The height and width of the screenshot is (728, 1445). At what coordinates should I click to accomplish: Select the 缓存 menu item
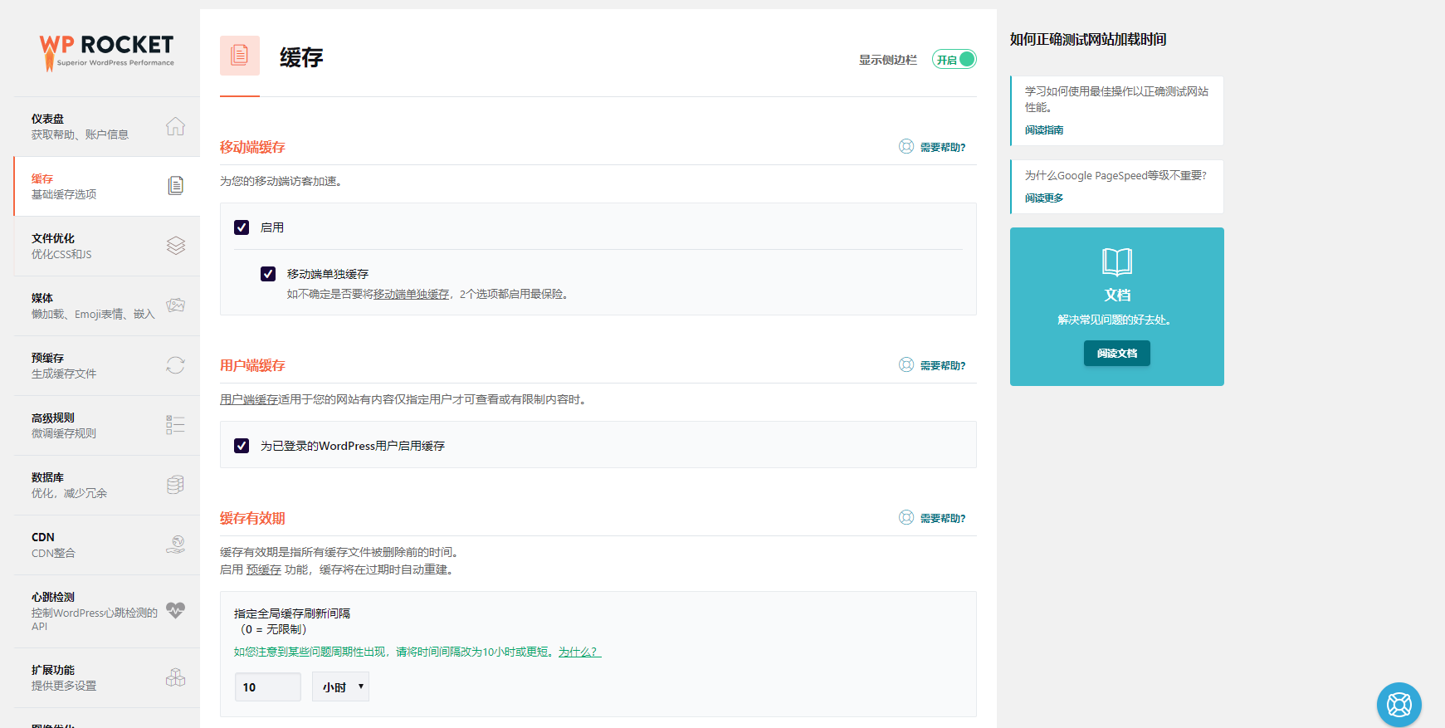(106, 186)
